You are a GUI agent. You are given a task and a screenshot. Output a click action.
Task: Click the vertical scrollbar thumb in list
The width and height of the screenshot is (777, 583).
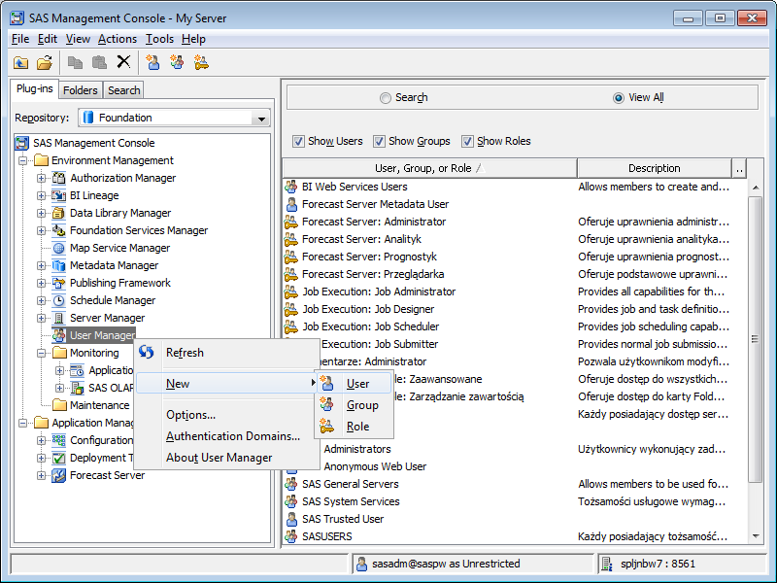pos(756,339)
